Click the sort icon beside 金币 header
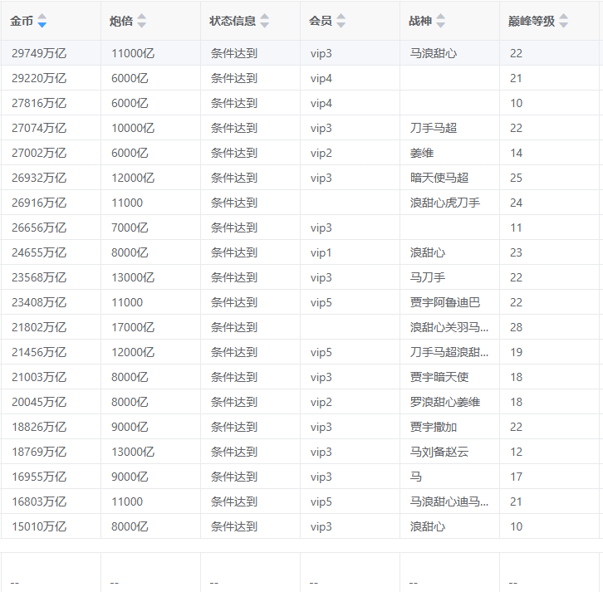The height and width of the screenshot is (592, 603). click(x=42, y=21)
